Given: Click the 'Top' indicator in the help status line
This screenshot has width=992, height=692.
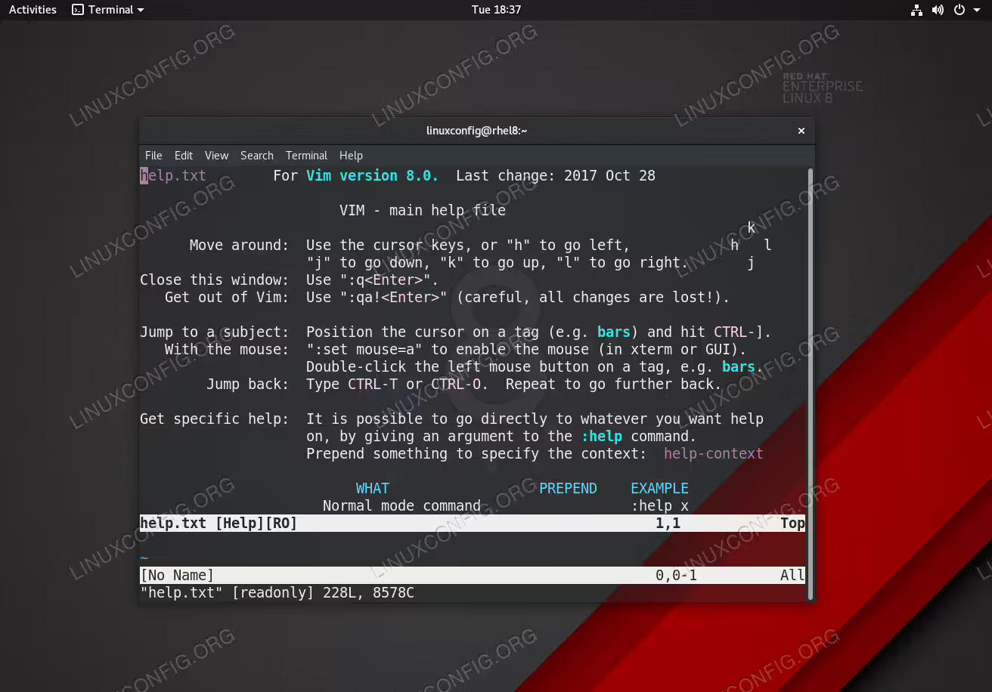Looking at the screenshot, I should click(792, 523).
